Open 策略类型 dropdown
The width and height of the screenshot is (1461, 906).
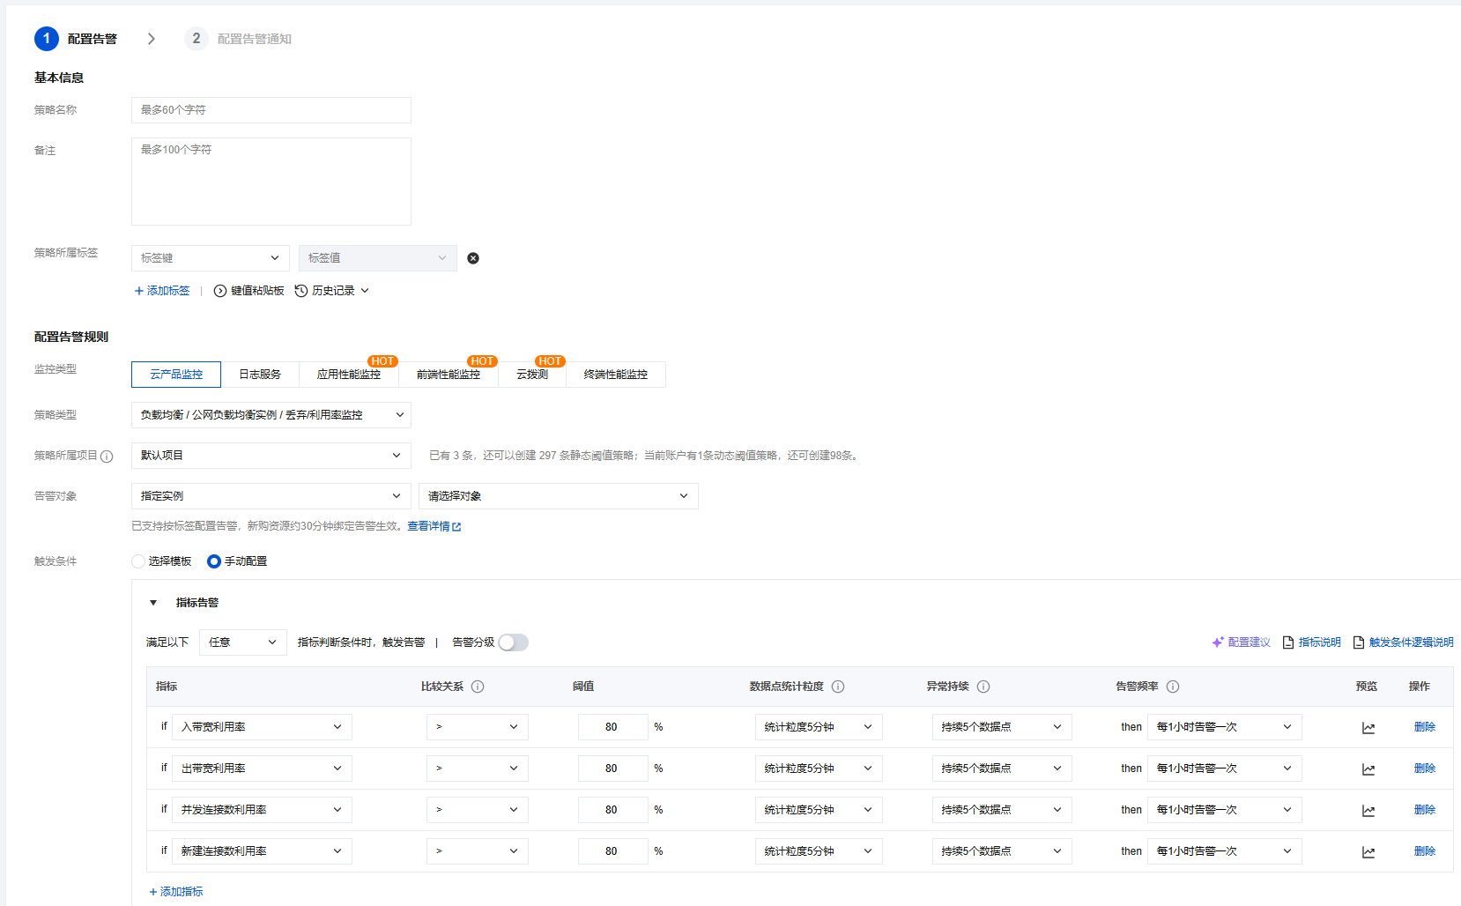[x=271, y=415]
